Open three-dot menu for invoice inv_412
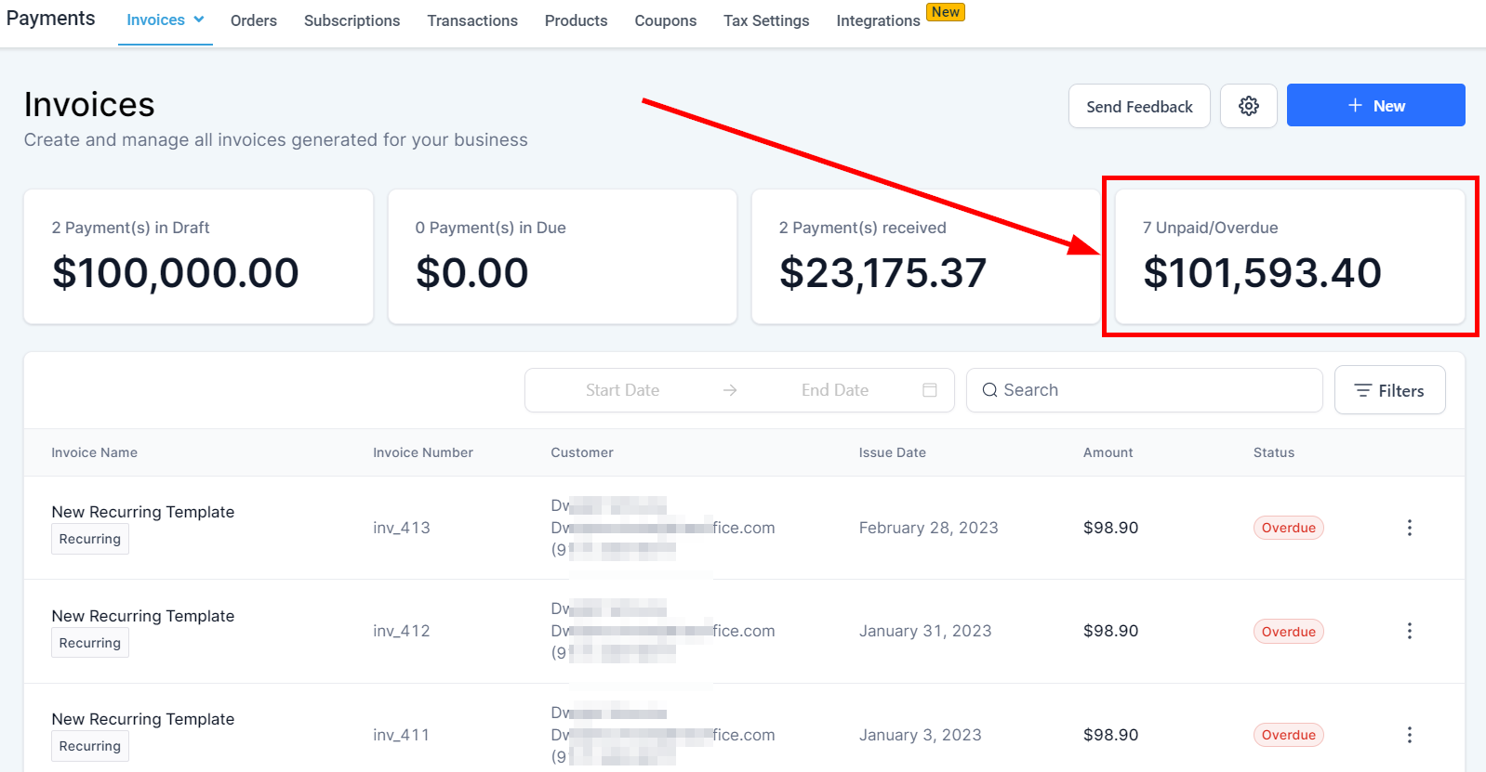Screen dimensions: 1486x772 pos(1409,632)
